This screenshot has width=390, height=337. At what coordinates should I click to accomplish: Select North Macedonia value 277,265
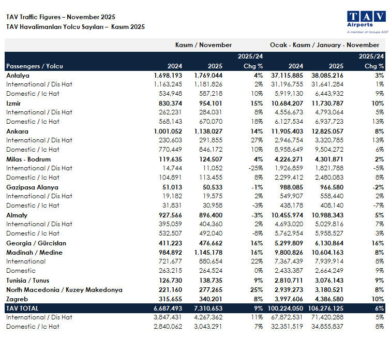point(211,290)
